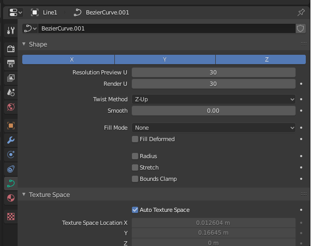
Task: Open the editor type dropdown
Action: pyautogui.click(x=16, y=12)
